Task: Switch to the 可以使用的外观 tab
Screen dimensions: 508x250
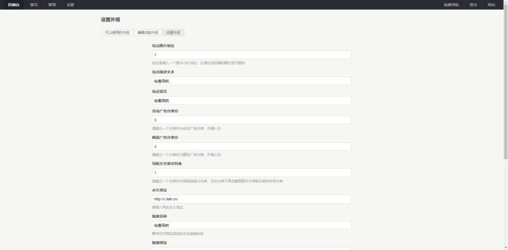Action: click(117, 33)
